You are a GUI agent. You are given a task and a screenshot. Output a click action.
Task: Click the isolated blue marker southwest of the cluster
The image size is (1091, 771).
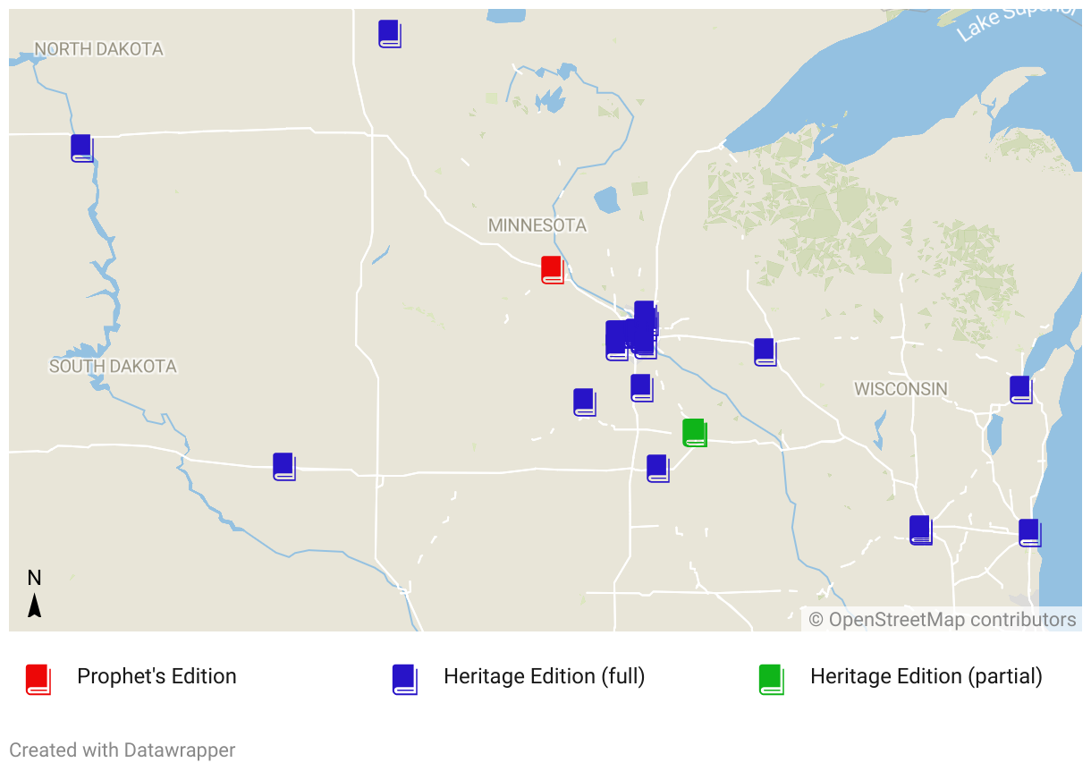[584, 402]
